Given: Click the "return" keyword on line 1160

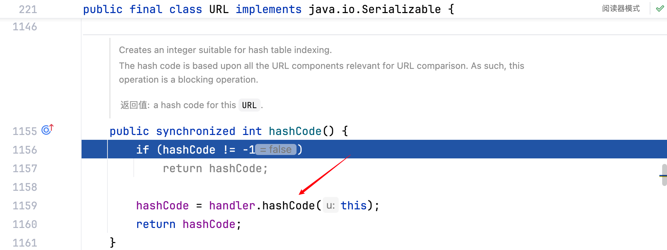Looking at the screenshot, I should [156, 224].
